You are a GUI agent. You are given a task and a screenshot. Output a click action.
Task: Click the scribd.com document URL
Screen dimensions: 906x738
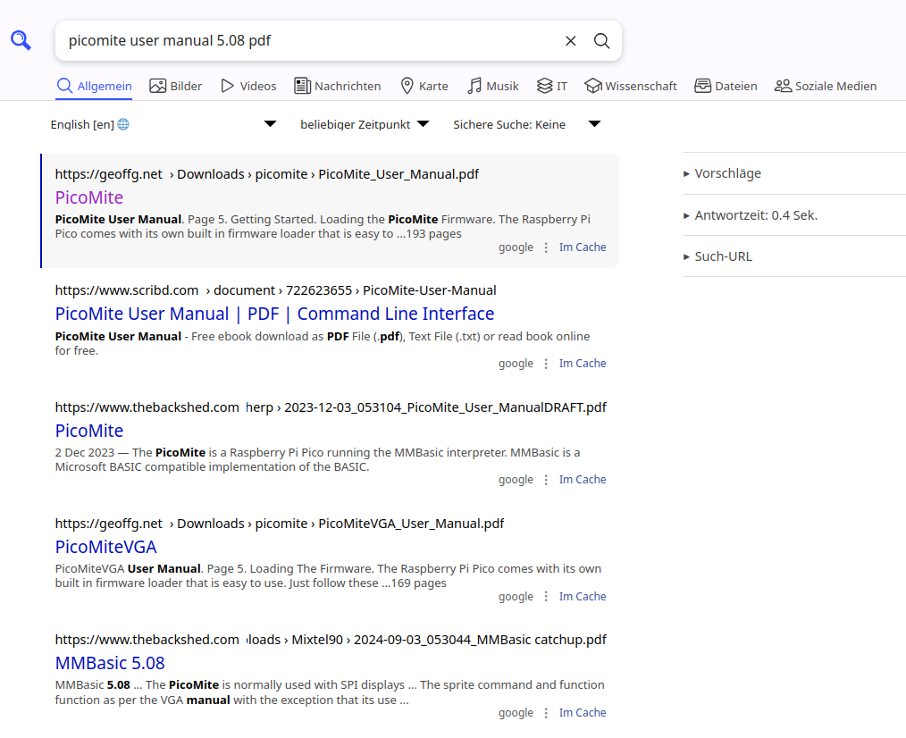pyautogui.click(x=275, y=290)
